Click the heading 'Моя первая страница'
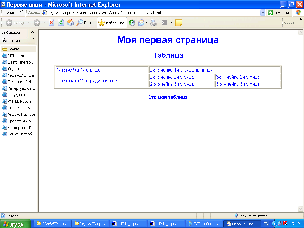Screen dimensions: 304x228 point(168,40)
